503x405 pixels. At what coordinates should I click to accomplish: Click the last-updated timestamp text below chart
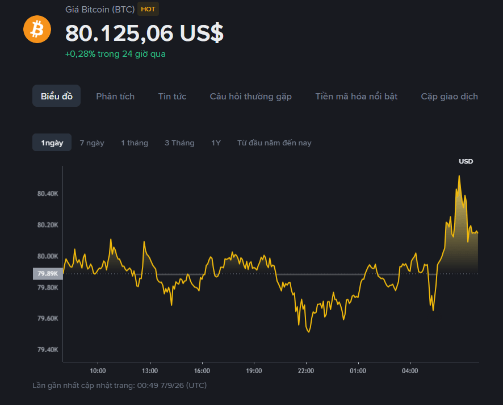click(x=120, y=386)
